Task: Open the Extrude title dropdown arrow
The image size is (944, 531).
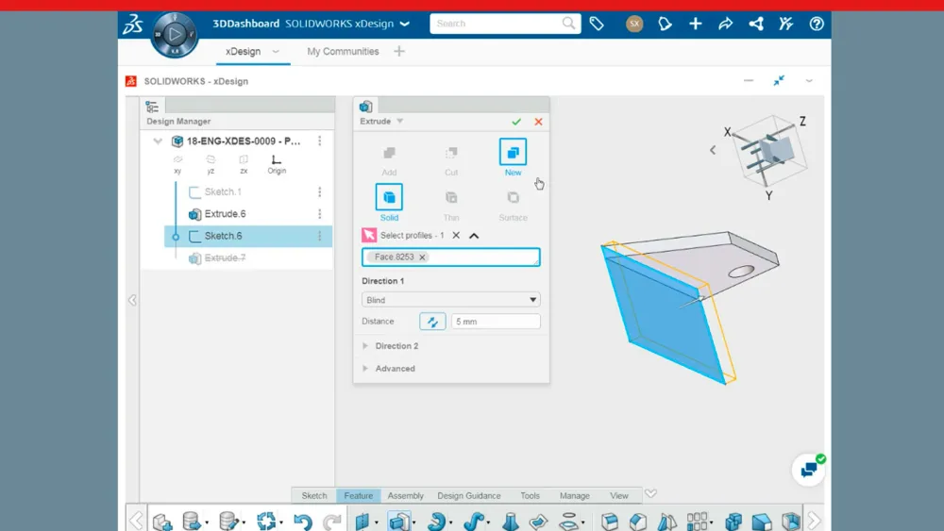Action: pos(399,121)
